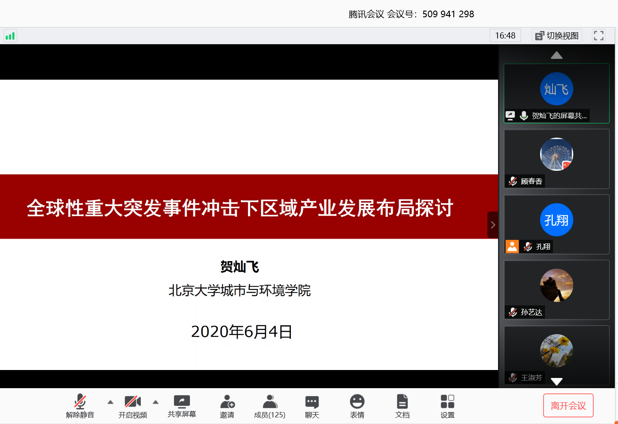Expand video options arrow beside 开启视频
The height and width of the screenshot is (424, 618).
(155, 402)
